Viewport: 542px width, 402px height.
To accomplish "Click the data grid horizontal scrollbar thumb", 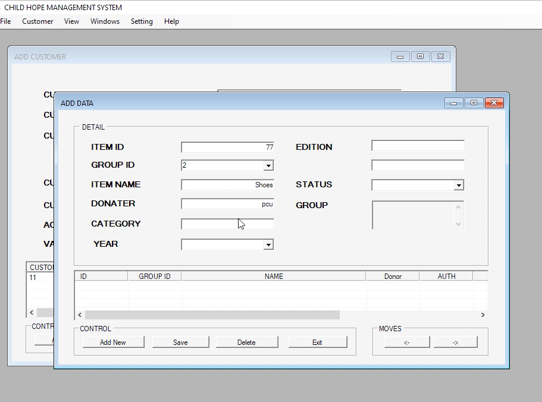I will [212, 315].
